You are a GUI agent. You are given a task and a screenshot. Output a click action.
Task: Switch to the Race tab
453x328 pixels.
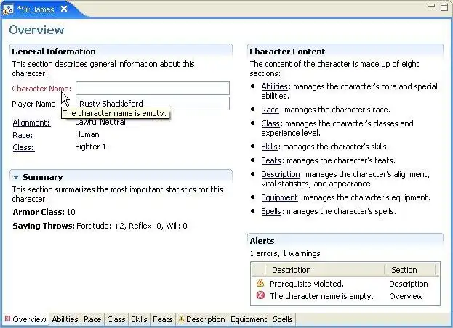[92, 319]
